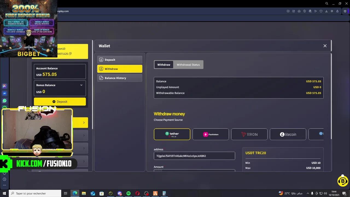This screenshot has height=197, width=350.
Task: Click the microphone icon in system tray
Action: pyautogui.click(x=312, y=193)
